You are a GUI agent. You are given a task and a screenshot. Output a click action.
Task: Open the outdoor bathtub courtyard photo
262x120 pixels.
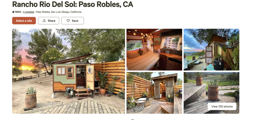click(154, 93)
